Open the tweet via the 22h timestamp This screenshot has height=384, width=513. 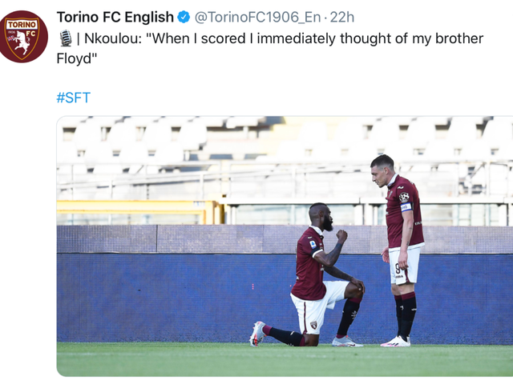pos(342,17)
